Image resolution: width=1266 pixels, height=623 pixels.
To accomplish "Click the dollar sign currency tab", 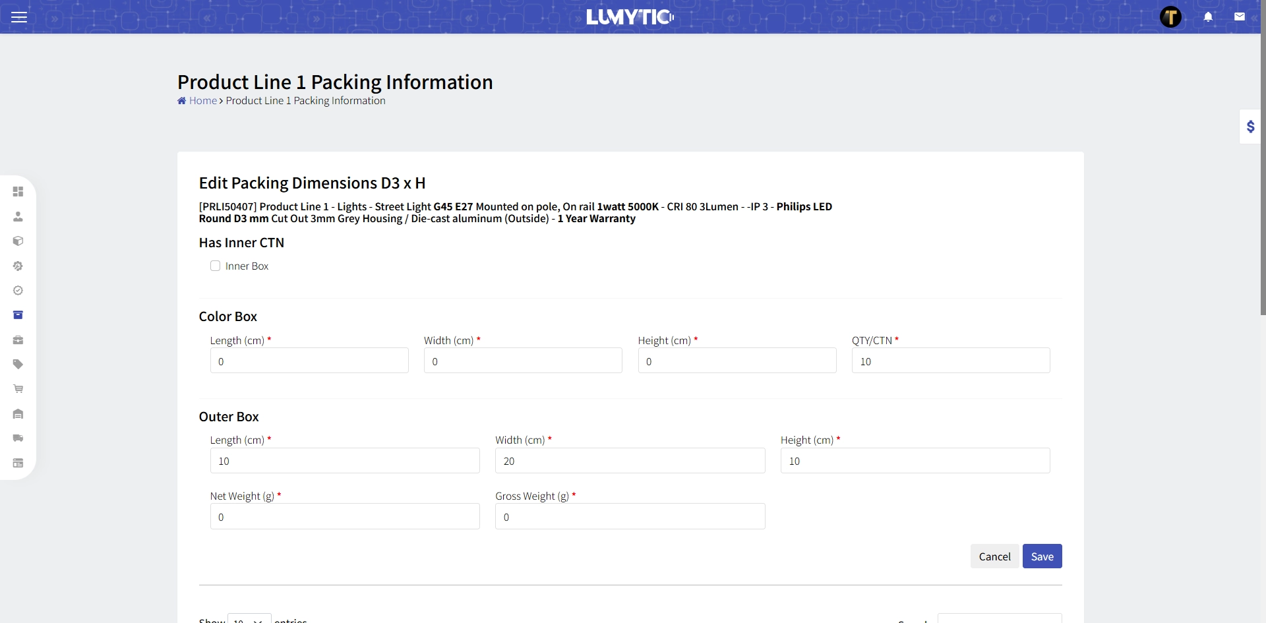I will click(x=1250, y=127).
